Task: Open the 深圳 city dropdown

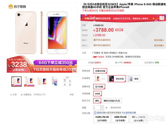Action: (107, 53)
